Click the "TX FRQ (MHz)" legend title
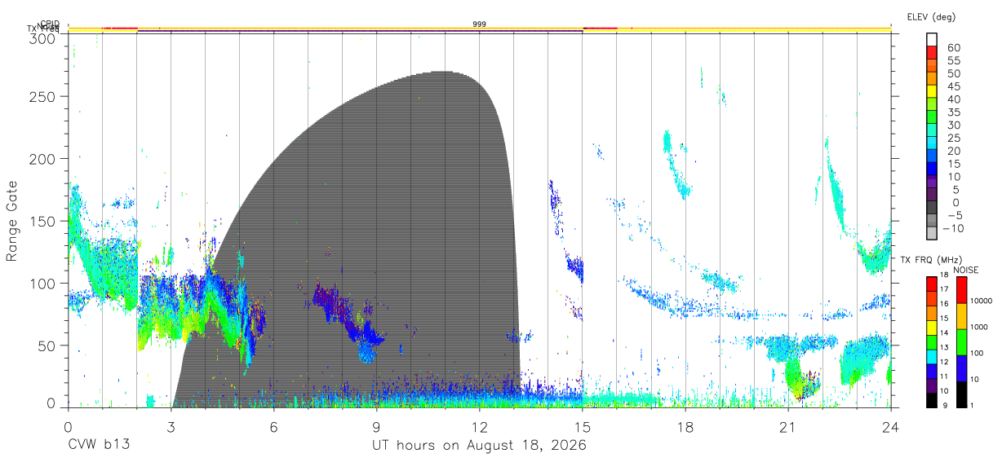 click(x=931, y=260)
